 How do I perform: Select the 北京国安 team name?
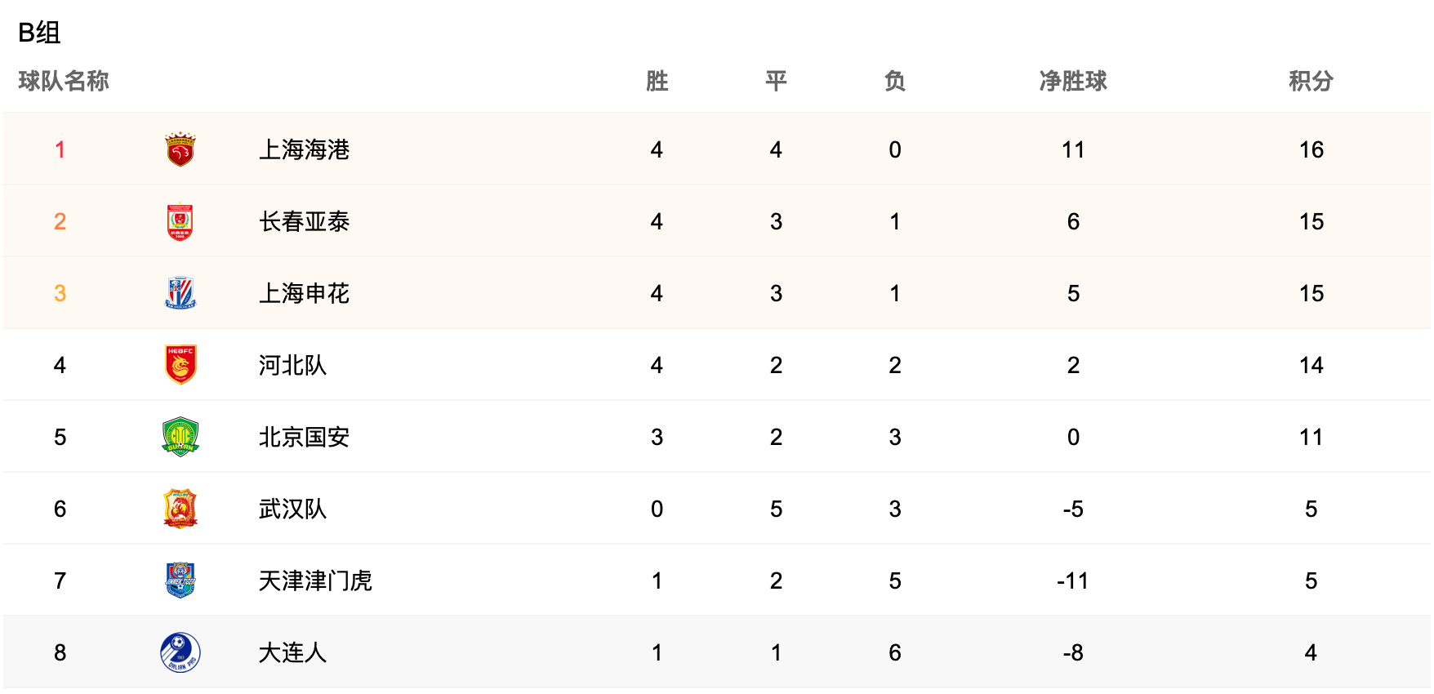click(304, 437)
